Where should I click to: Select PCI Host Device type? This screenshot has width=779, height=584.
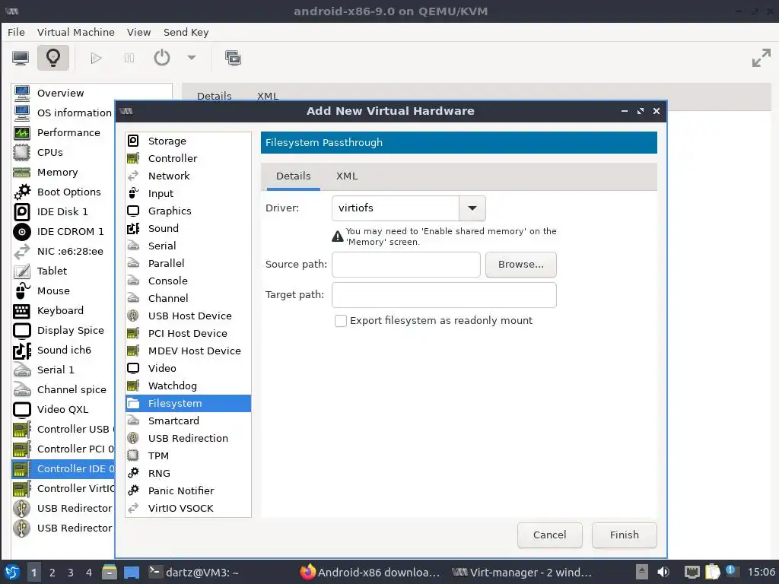tap(189, 333)
